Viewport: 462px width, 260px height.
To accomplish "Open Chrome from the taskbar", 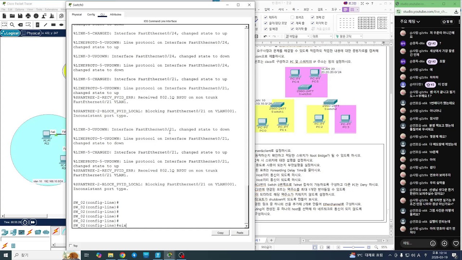I will tap(122, 255).
